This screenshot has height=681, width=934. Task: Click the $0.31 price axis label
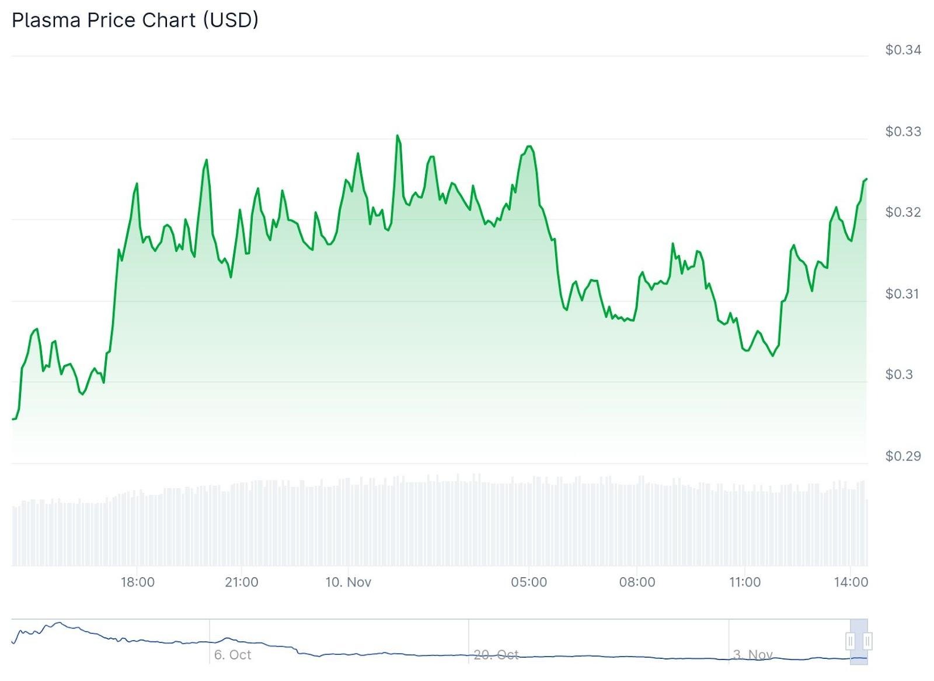click(x=903, y=294)
